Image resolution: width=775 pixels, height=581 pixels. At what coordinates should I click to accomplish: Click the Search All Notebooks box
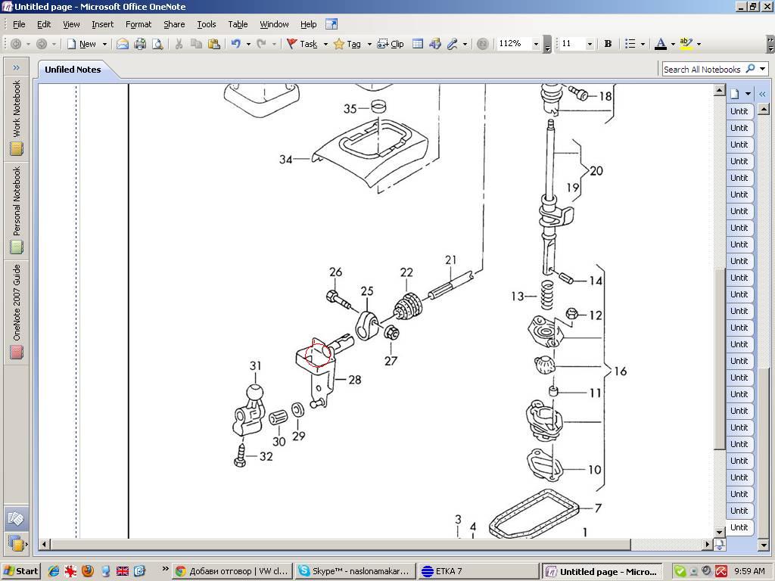(x=702, y=69)
